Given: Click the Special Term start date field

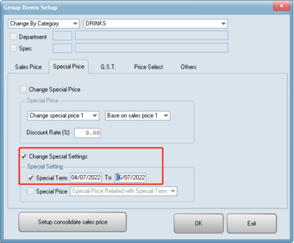Looking at the screenshot, I should coord(86,177).
